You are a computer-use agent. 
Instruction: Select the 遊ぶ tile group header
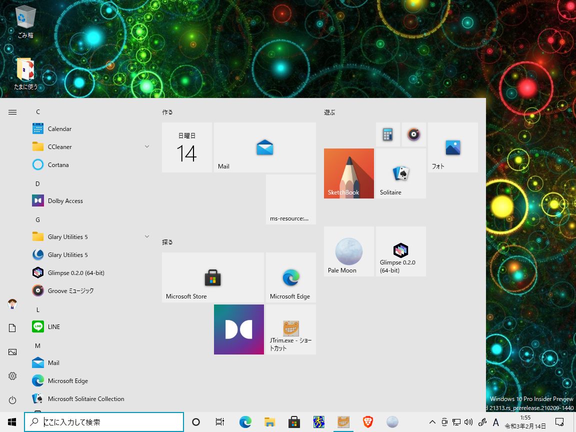coord(329,112)
